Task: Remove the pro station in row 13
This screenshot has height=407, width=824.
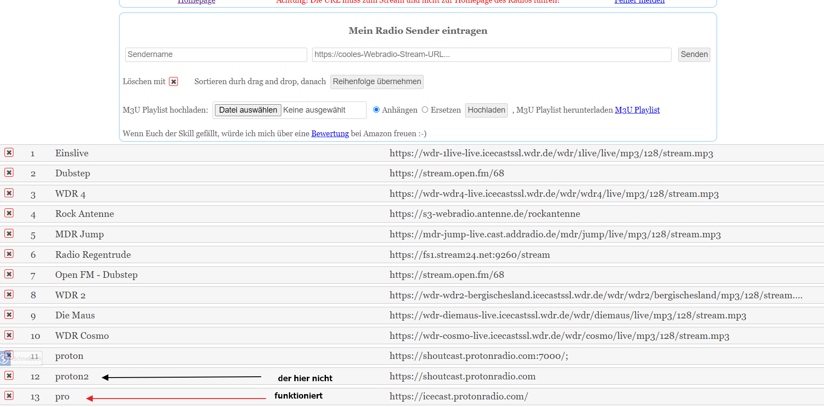Action: pyautogui.click(x=9, y=395)
